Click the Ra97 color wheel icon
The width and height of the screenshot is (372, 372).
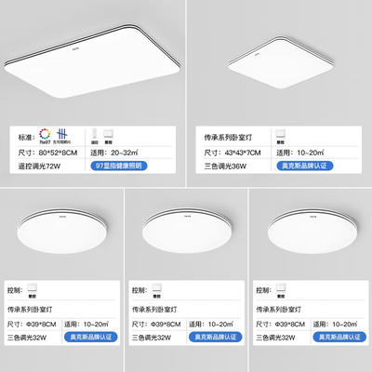click(45, 134)
